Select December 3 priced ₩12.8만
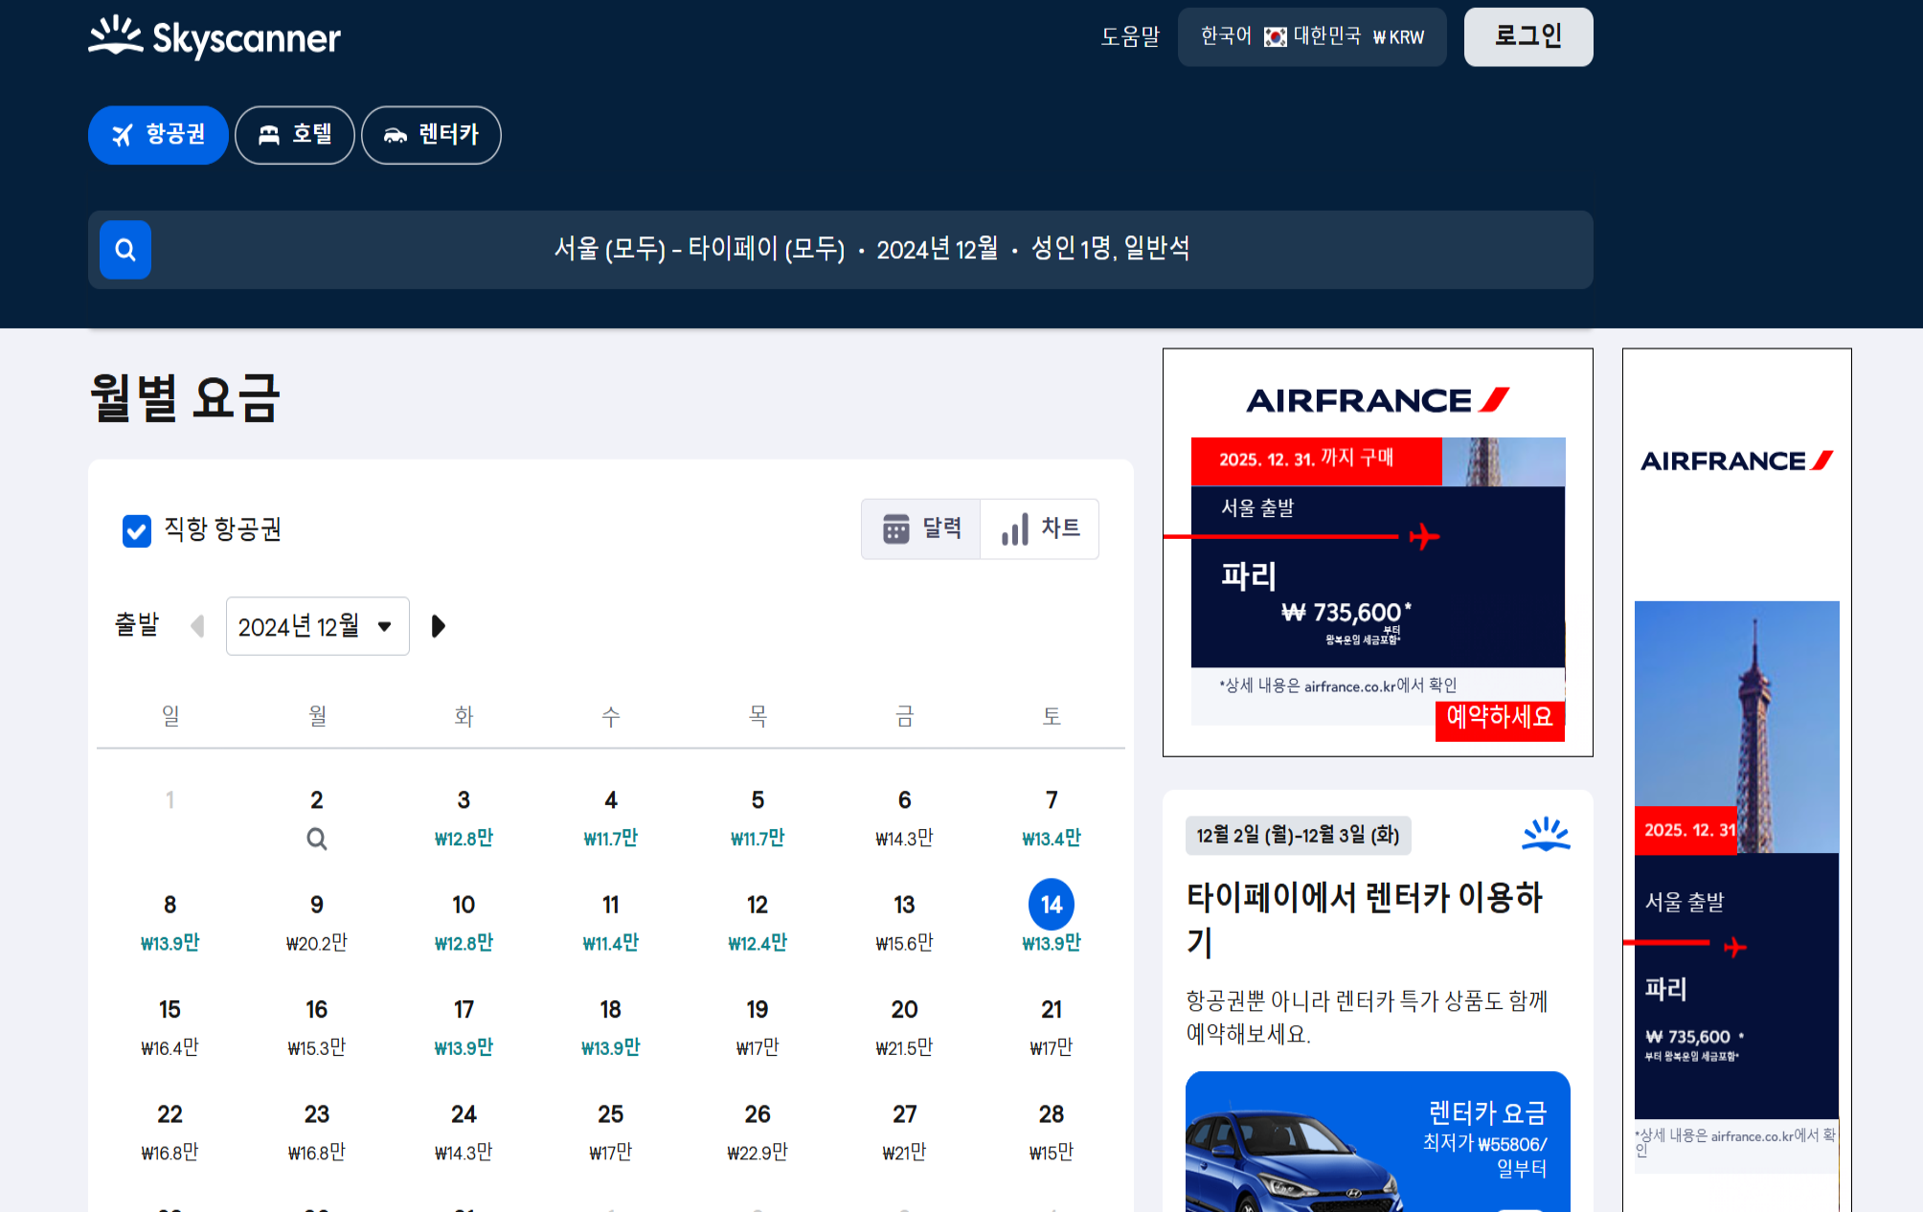The width and height of the screenshot is (1923, 1212). tap(464, 819)
